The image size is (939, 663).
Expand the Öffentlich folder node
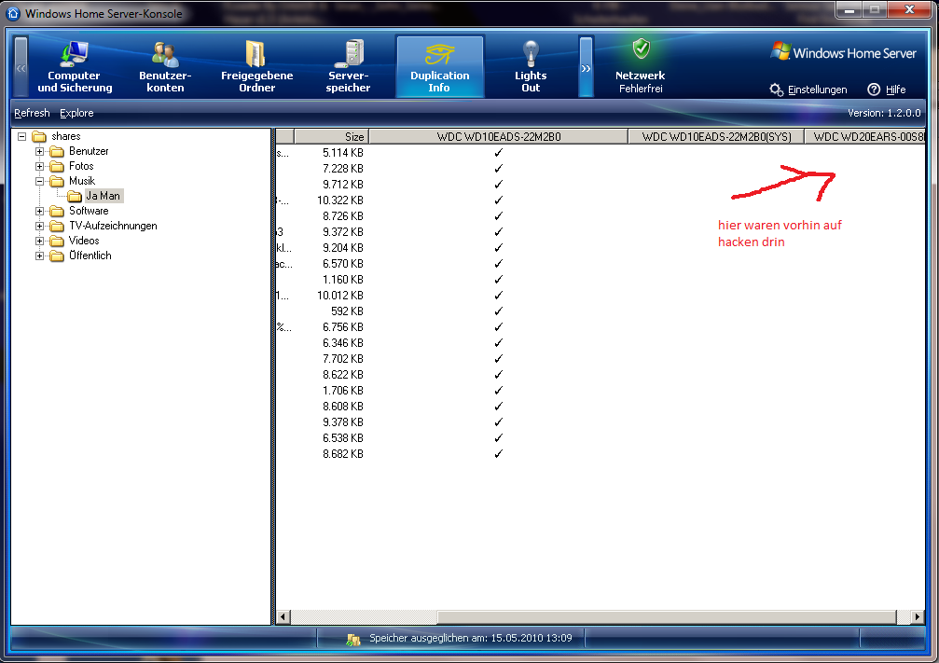[39, 256]
